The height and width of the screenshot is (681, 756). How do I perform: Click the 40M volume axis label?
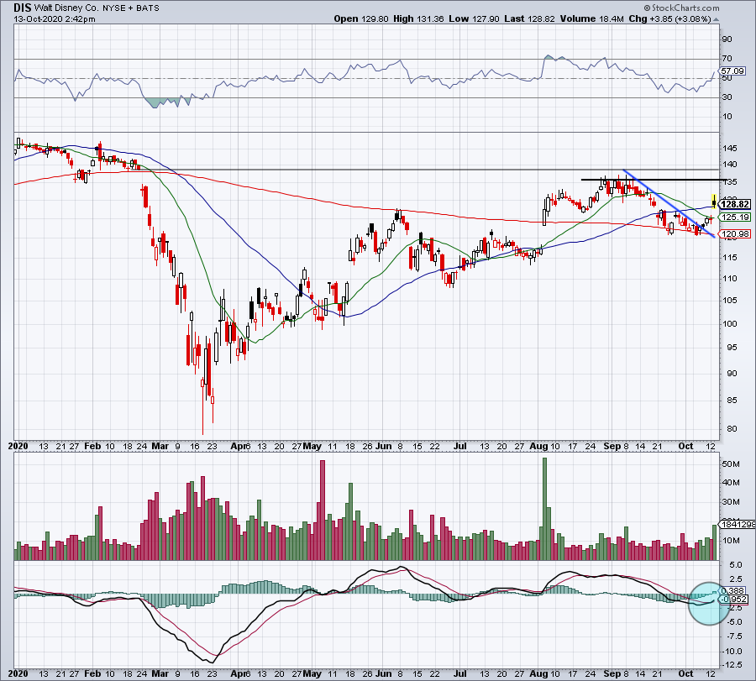click(731, 483)
